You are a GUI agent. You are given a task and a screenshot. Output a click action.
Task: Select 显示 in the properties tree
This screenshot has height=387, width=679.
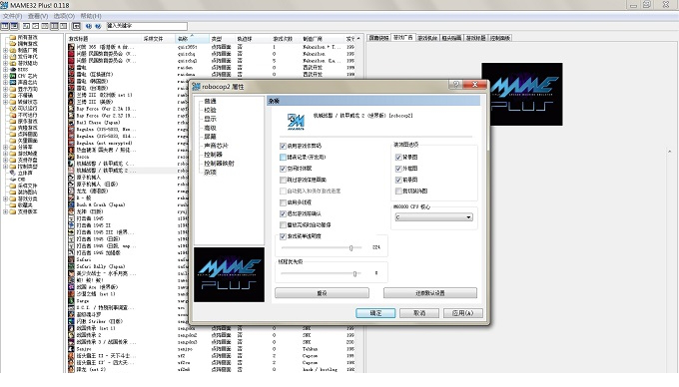click(x=210, y=119)
